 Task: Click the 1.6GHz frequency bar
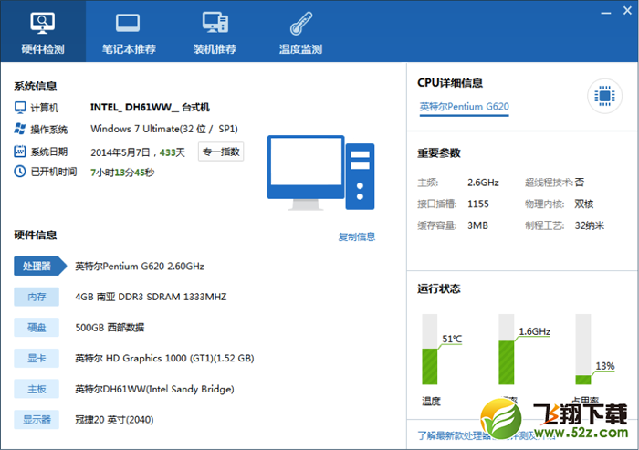506,350
